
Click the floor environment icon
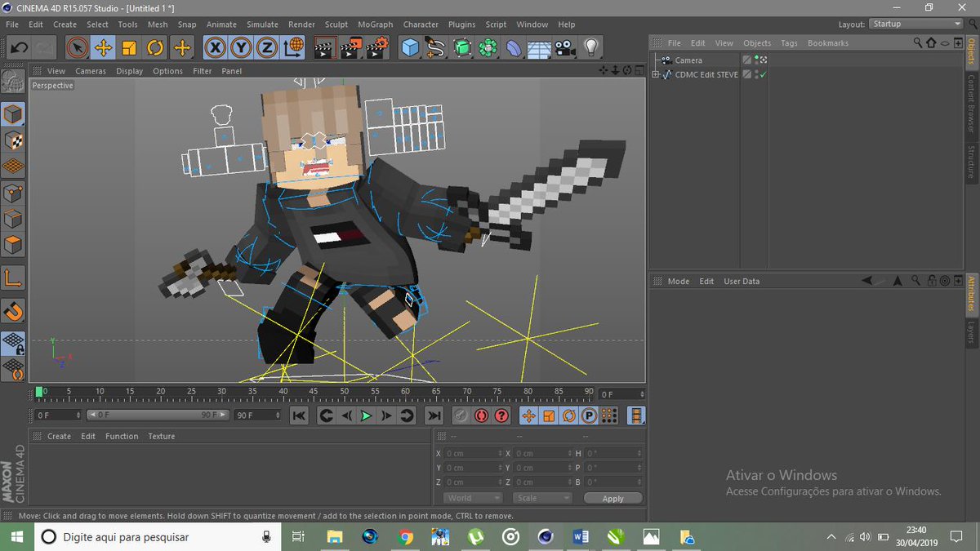point(540,48)
